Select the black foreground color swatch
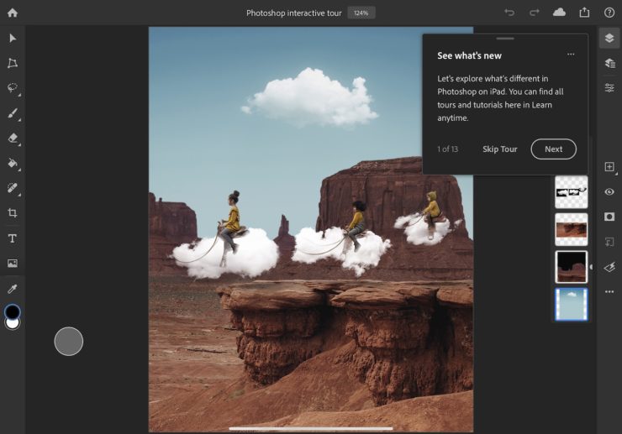The width and height of the screenshot is (622, 434). point(12,311)
